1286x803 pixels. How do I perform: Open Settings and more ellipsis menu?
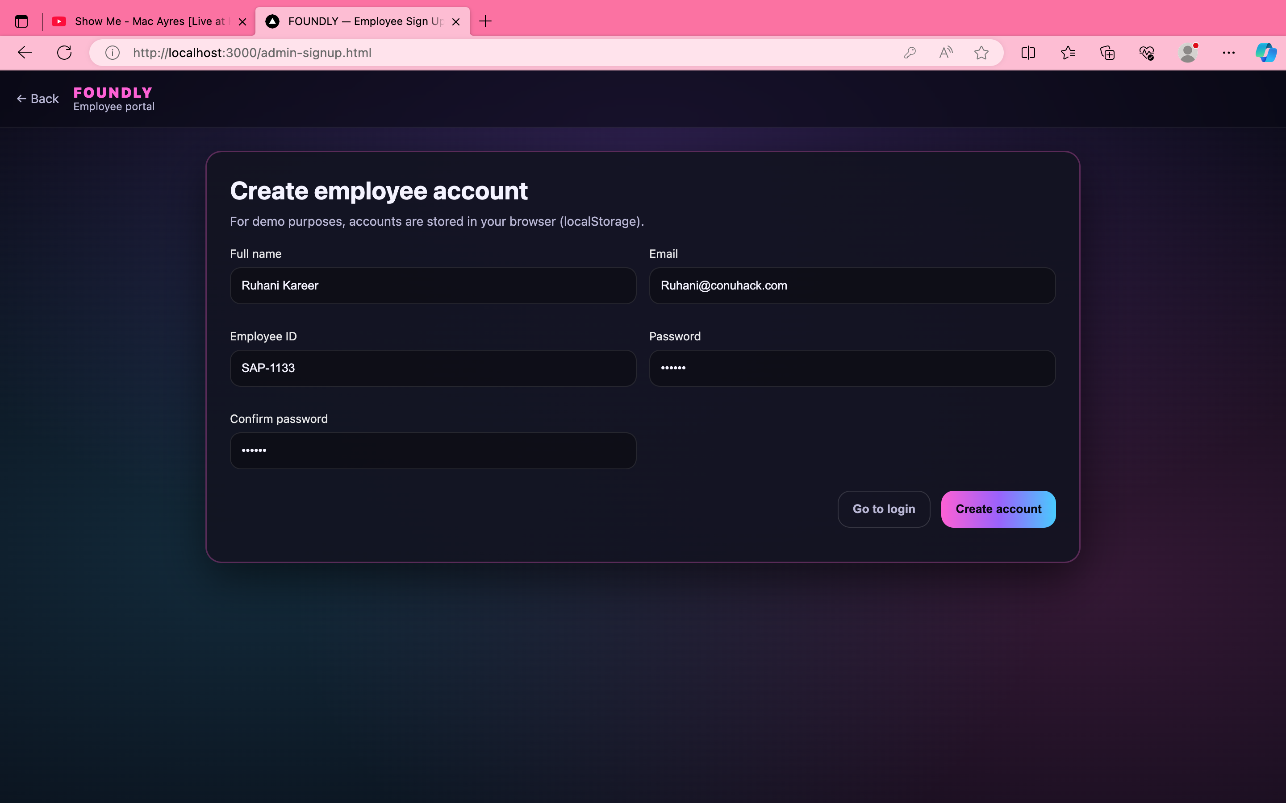pos(1228,53)
